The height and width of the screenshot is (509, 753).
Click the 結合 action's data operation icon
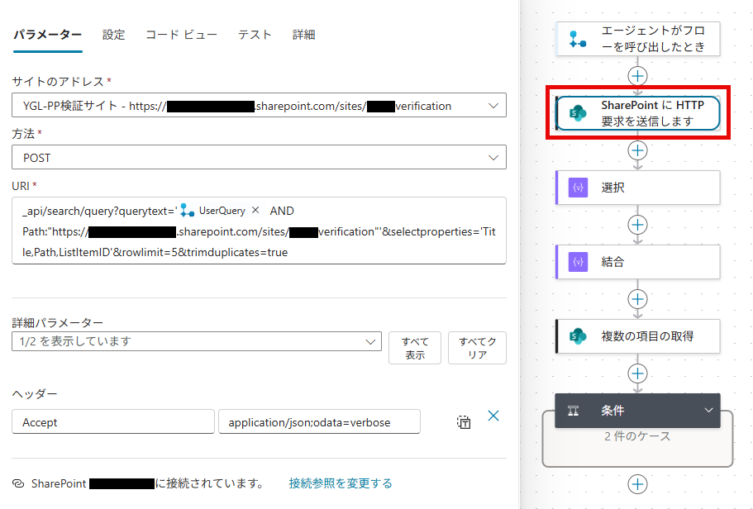tap(578, 262)
